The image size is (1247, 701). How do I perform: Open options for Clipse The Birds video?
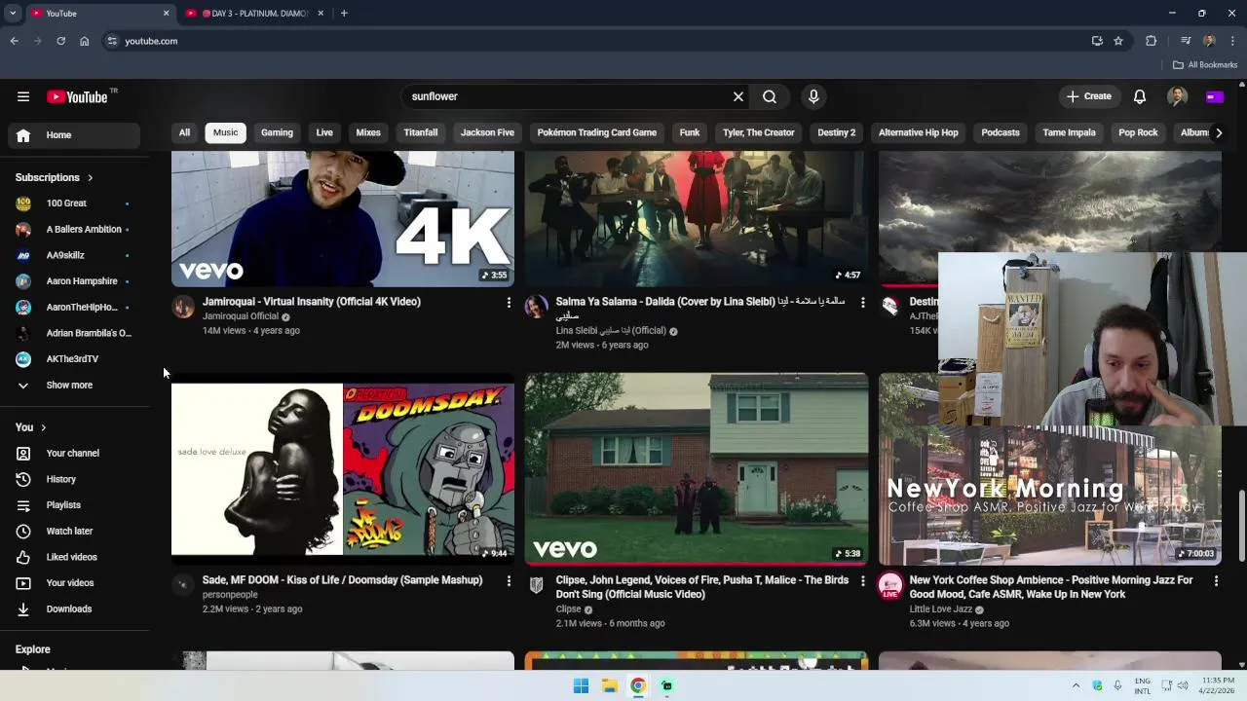coord(862,581)
